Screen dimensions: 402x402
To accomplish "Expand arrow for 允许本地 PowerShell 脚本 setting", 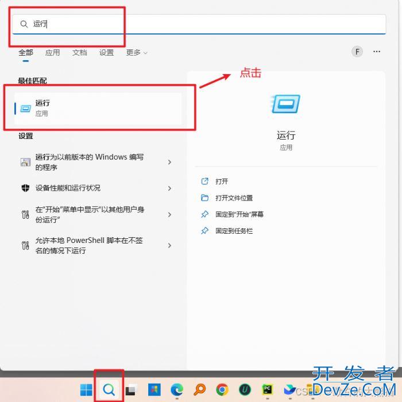I will point(169,245).
